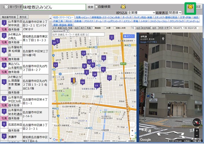Enable the 自動検索 checkbox
Image resolution: width=204 pixels, height=144 pixels.
pyautogui.click(x=96, y=7)
